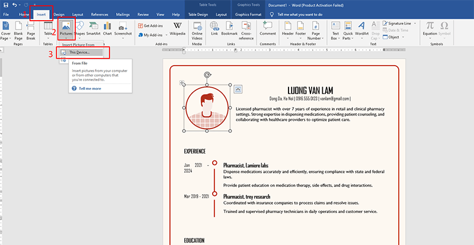Open the Graphics Format tab
This screenshot has height=245, width=474.
248,15
